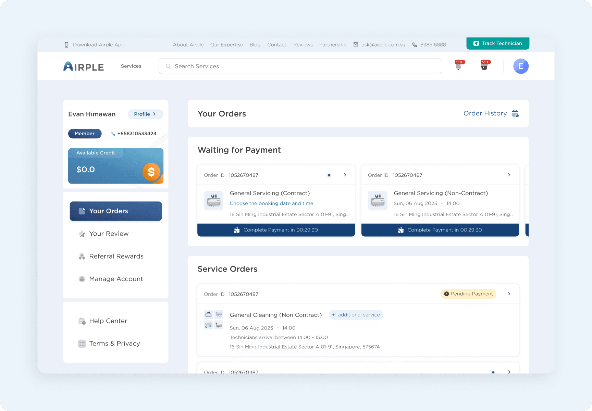Click the unread dot on General Servicing (Contract) order
Viewport: 592px width, 411px height.
click(329, 175)
